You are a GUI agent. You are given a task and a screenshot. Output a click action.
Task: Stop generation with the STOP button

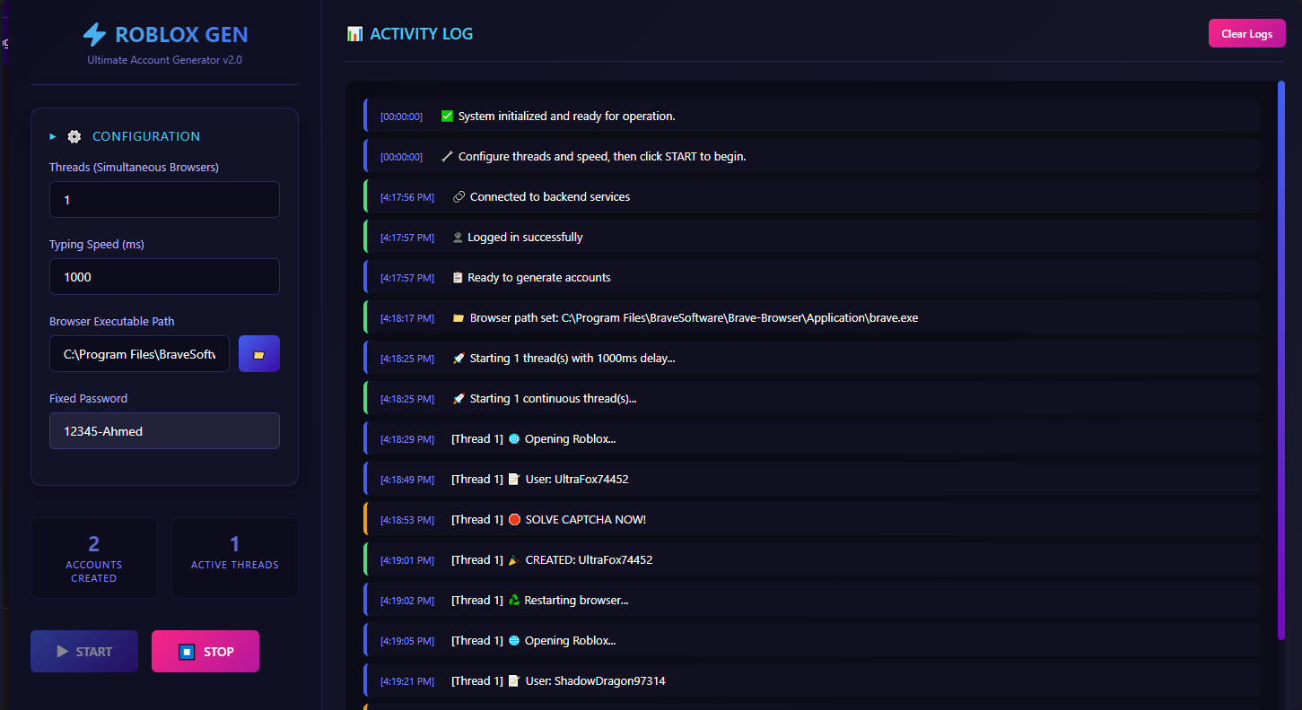[x=205, y=652]
